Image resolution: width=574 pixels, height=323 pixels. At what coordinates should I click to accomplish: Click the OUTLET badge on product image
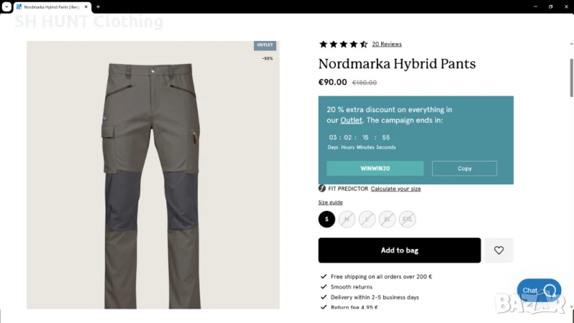coord(265,45)
